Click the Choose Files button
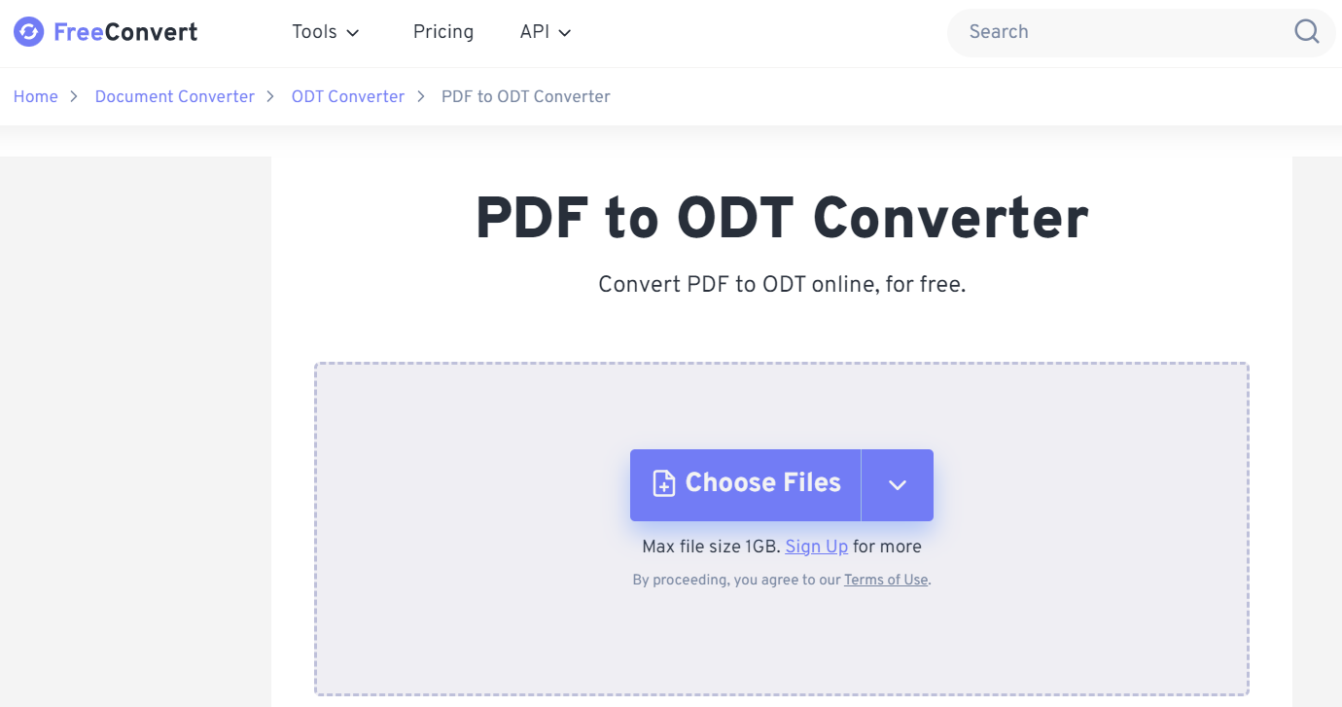This screenshot has width=1342, height=707. click(x=745, y=483)
